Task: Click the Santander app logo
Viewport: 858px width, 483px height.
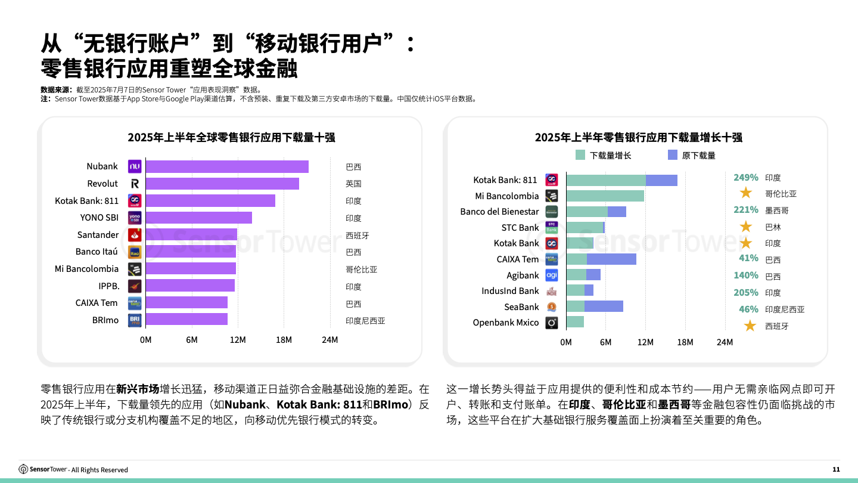Action: [135, 235]
